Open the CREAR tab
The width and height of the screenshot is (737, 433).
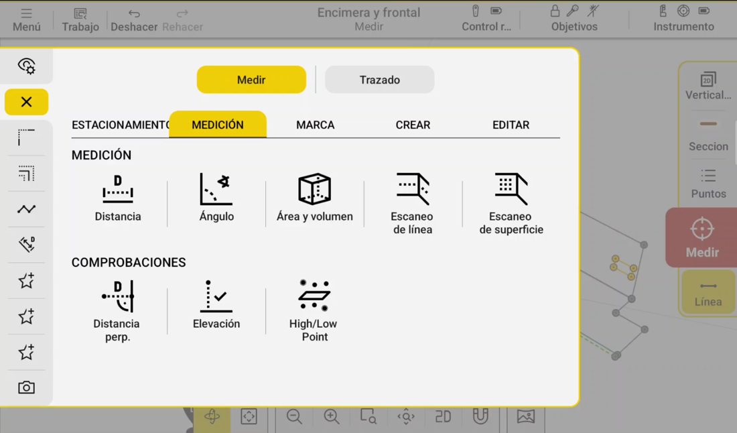(x=413, y=125)
